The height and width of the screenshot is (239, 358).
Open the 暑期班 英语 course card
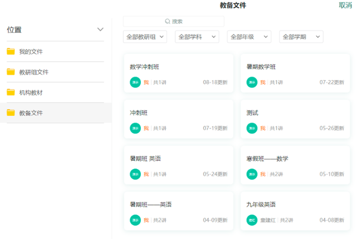click(178, 165)
